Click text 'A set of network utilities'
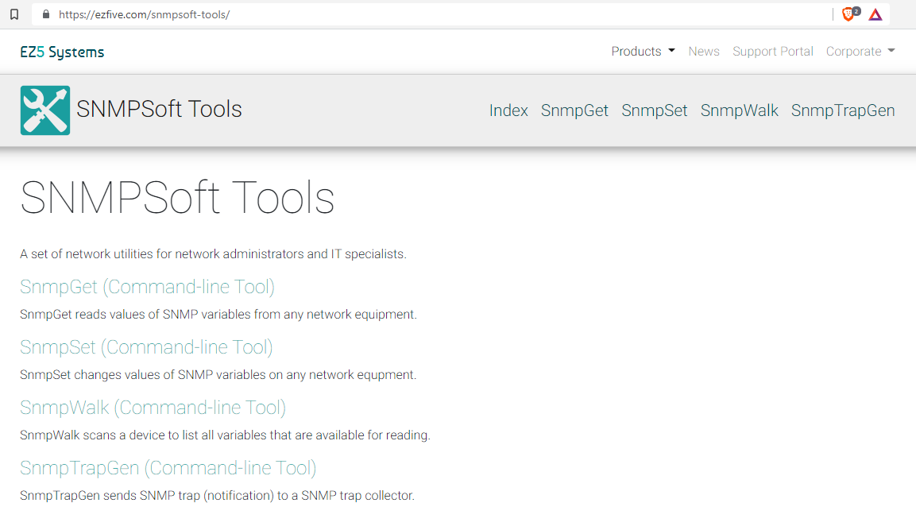Viewport: 916px width, 526px height. 87,254
